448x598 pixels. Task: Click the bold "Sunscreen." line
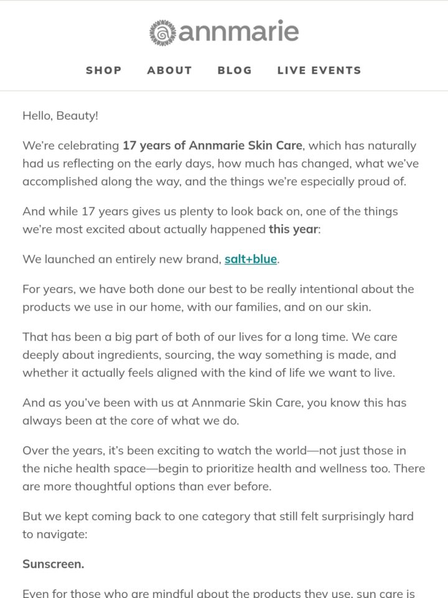click(54, 564)
